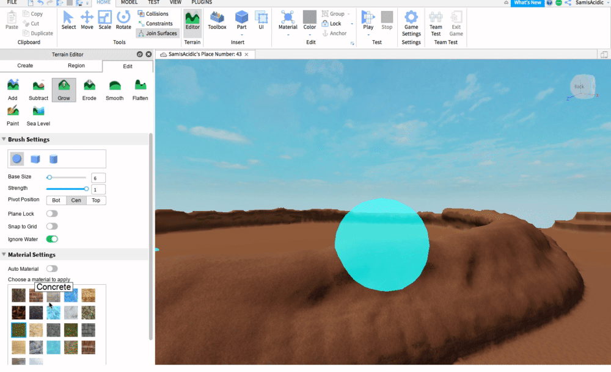Viewport: 611px width, 372px height.
Task: Toggle Collisions option
Action: pos(153,13)
